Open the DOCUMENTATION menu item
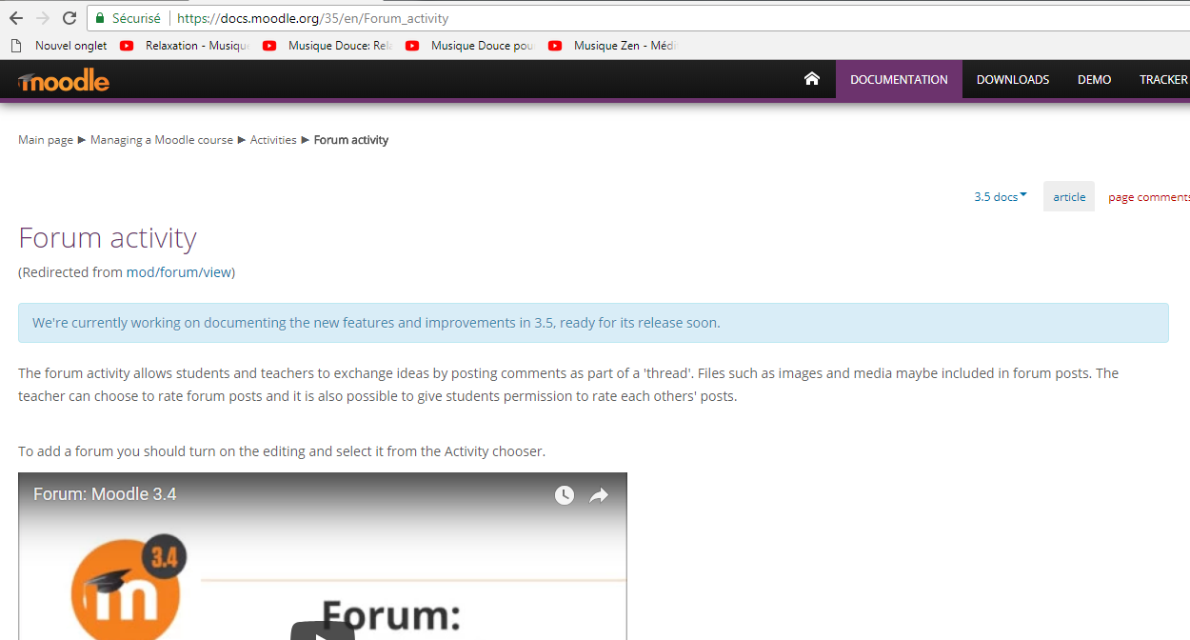Screen dimensions: 1190x640 pos(899,79)
